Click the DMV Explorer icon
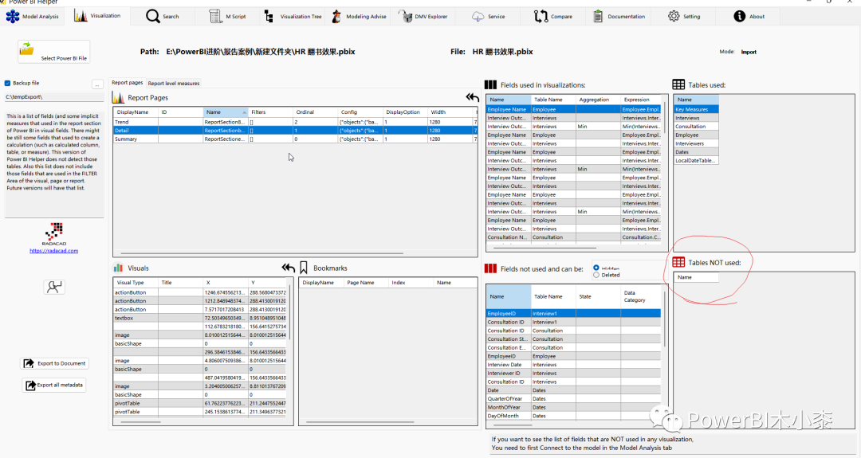 pos(405,17)
